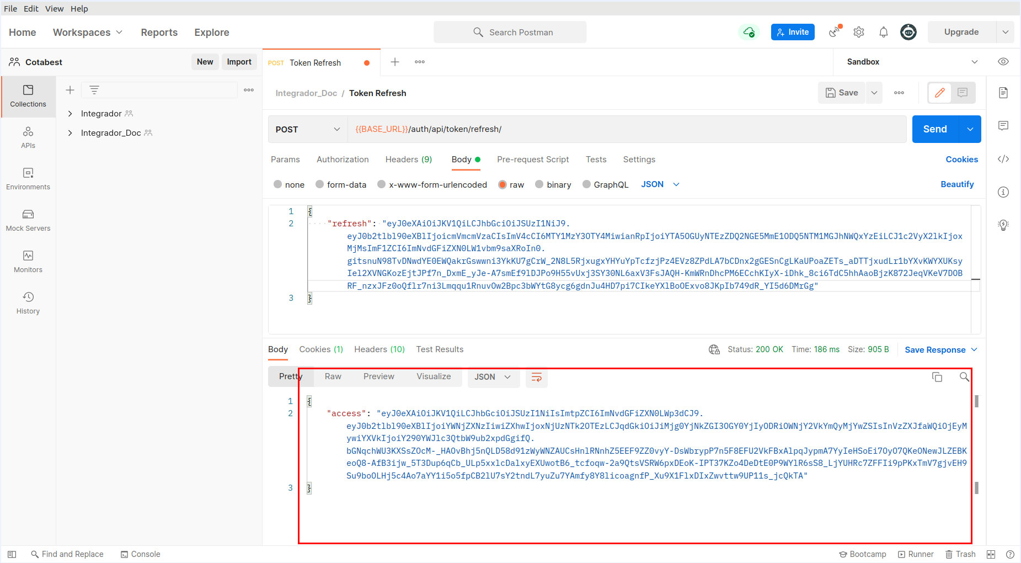Click the Invite button
Image resolution: width=1021 pixels, height=563 pixels.
click(793, 32)
